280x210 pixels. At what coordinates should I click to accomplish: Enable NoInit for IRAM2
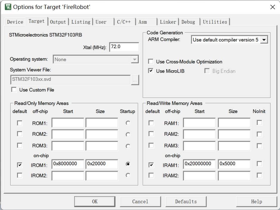tap(259, 175)
